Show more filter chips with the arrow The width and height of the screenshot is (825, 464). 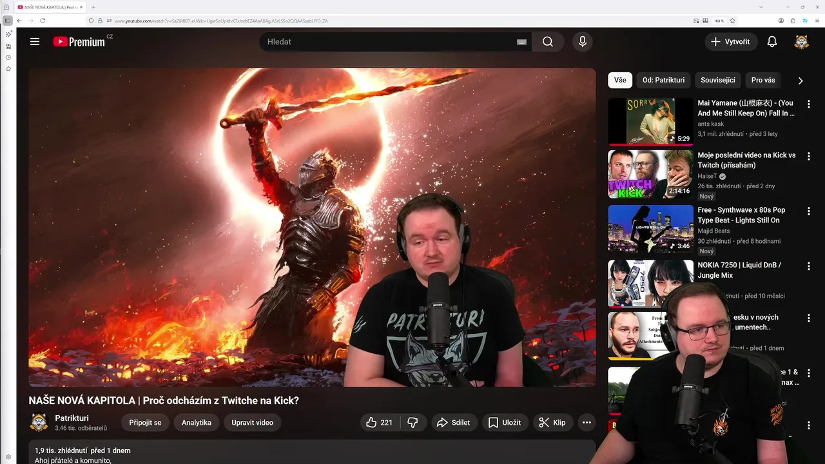click(x=801, y=81)
